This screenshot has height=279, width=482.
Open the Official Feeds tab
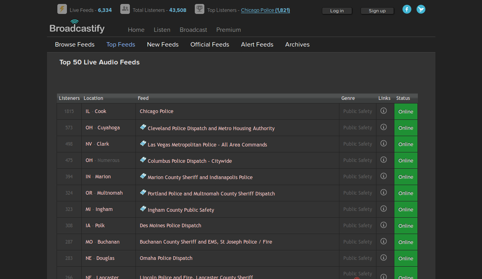click(210, 45)
